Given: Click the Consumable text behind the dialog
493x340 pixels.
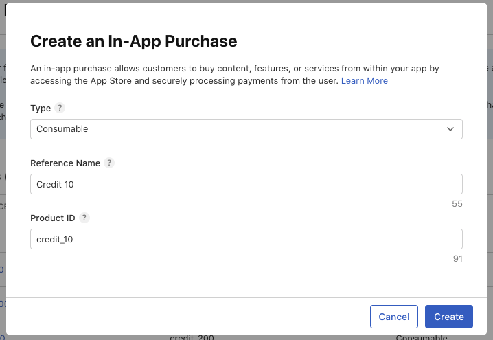Looking at the screenshot, I should 421,337.
